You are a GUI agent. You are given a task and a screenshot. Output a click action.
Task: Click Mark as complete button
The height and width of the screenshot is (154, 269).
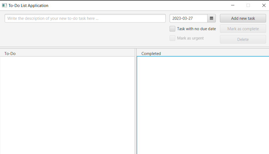(x=243, y=29)
